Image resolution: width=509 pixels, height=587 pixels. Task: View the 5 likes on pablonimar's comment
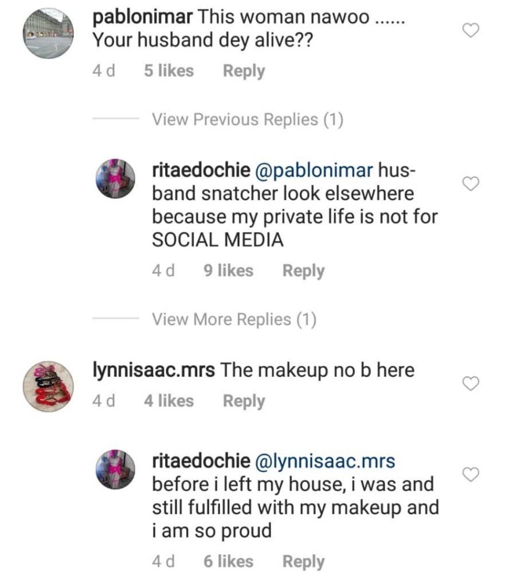[169, 71]
